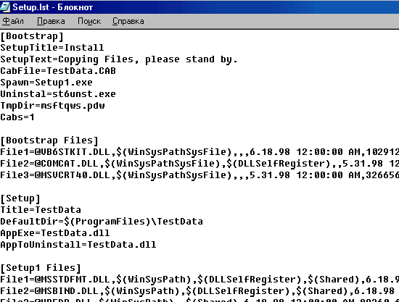Click the DefaultDir=$(ProgramFiles)\TestData line

(102, 222)
